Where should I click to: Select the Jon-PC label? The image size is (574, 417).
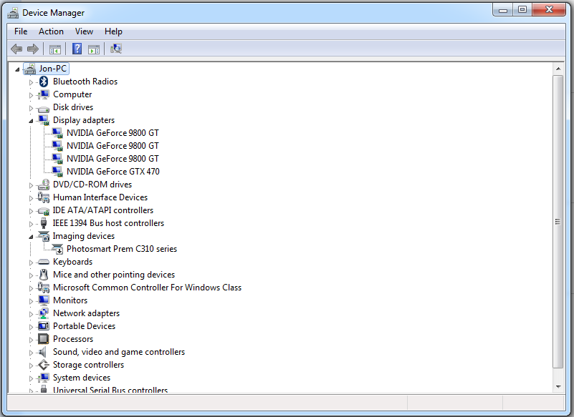53,69
